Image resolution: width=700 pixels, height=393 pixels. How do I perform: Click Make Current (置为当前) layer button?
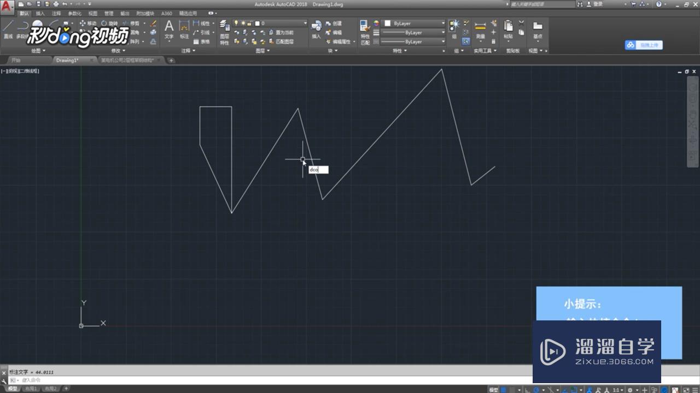click(281, 32)
